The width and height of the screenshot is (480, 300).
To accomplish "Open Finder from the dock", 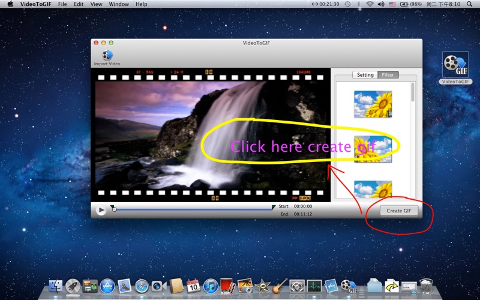I will (x=56, y=286).
